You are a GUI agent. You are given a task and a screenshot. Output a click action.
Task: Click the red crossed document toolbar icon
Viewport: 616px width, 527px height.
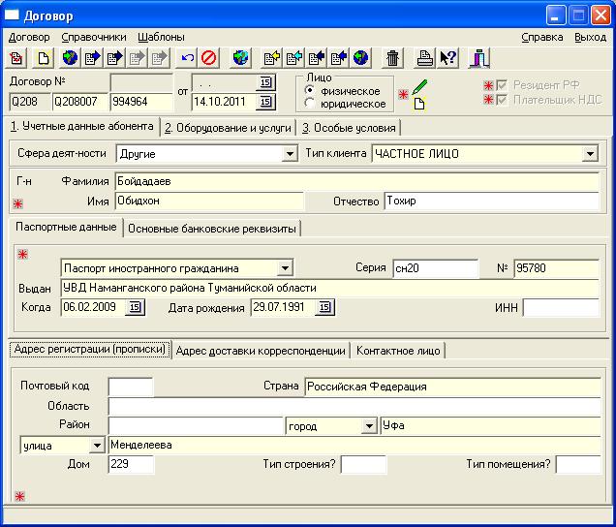[16, 58]
